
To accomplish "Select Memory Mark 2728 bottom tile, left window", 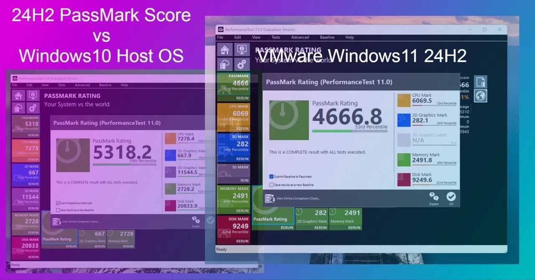I will (121, 239).
